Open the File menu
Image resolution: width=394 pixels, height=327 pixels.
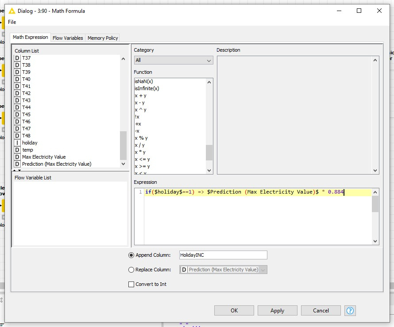(12, 22)
